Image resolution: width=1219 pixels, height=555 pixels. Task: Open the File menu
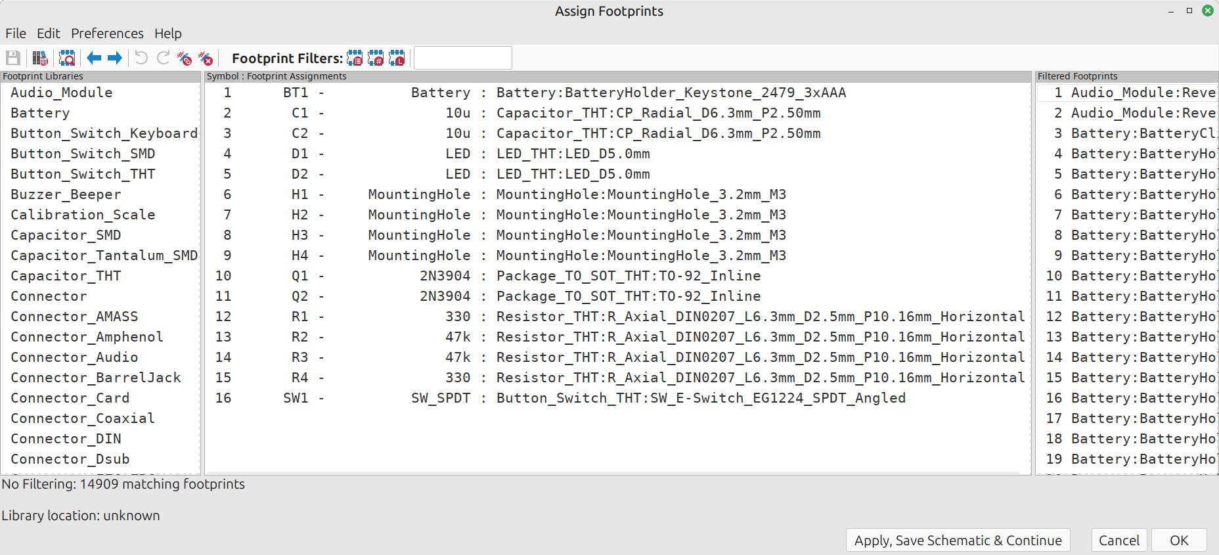point(16,33)
